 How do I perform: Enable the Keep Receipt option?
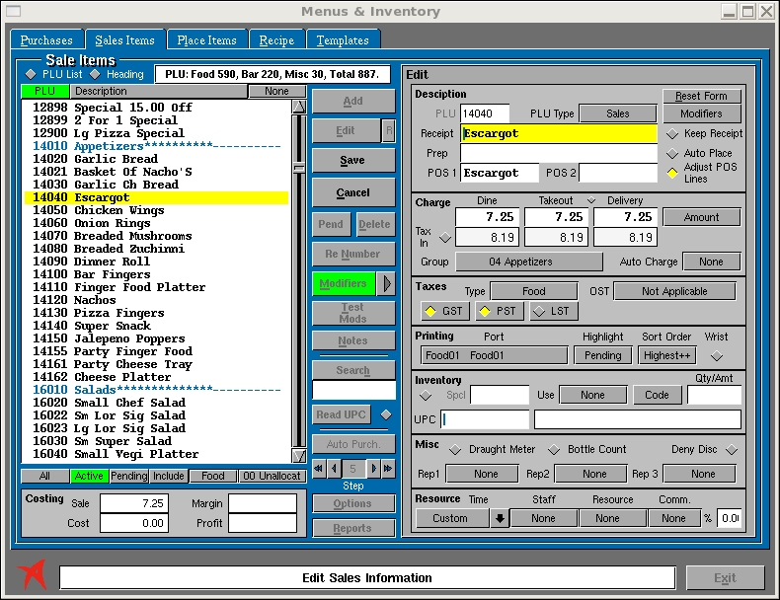click(x=672, y=134)
